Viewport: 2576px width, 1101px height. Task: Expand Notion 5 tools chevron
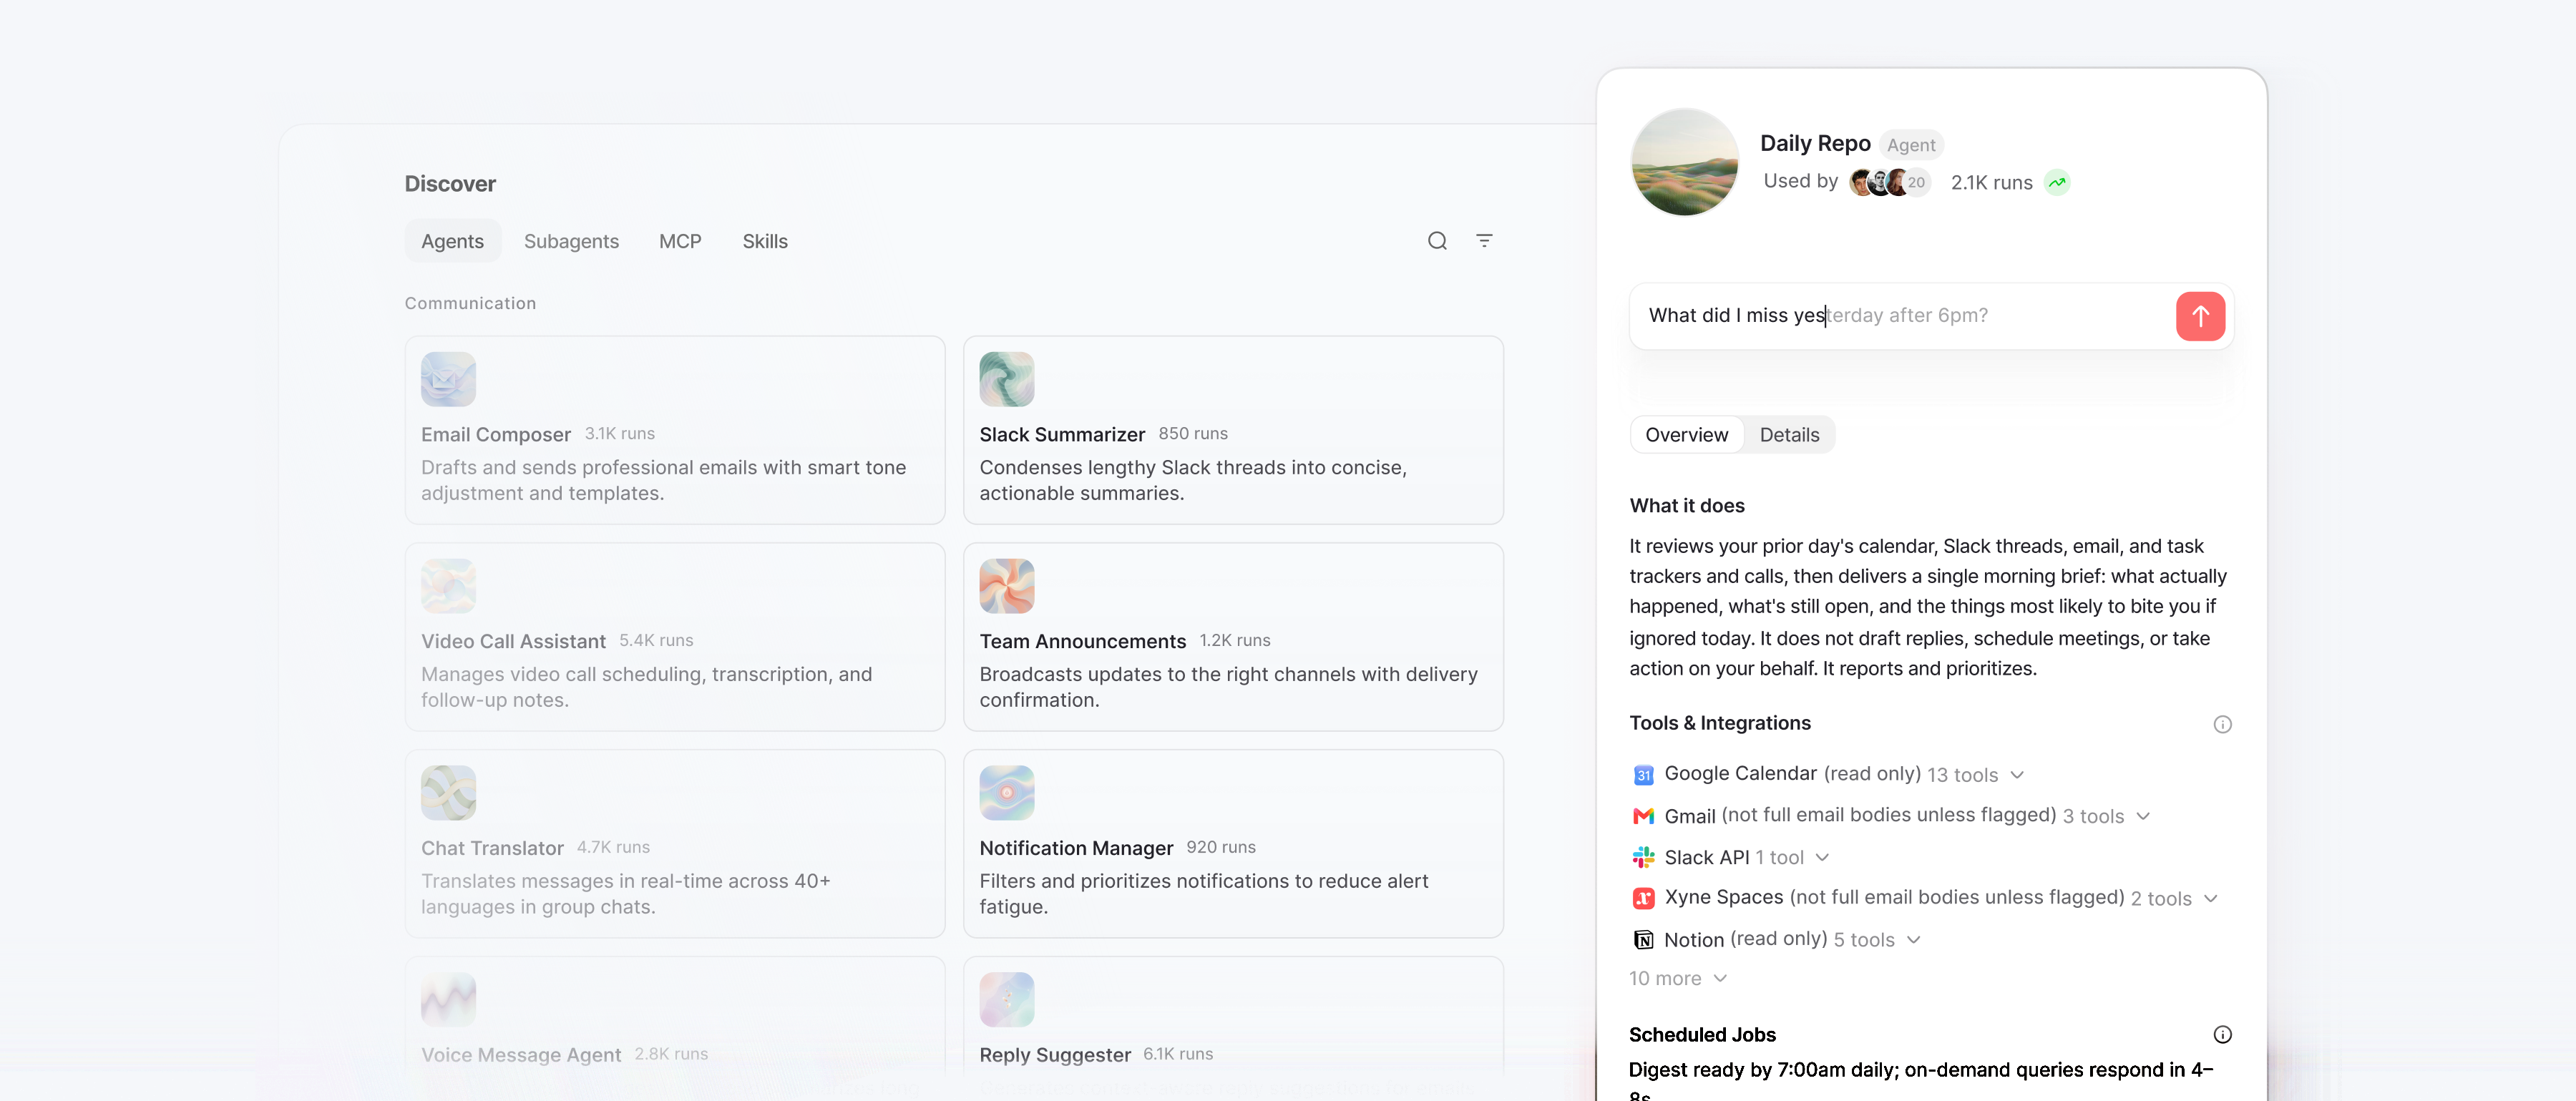(x=1914, y=940)
